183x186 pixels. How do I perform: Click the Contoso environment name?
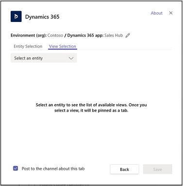point(55,36)
